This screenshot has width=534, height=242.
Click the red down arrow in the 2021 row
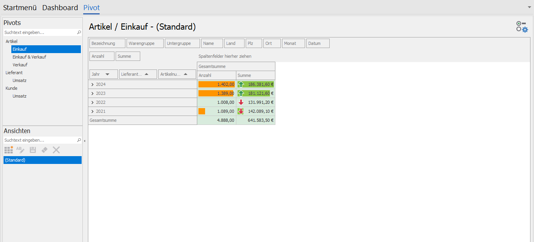tap(241, 111)
